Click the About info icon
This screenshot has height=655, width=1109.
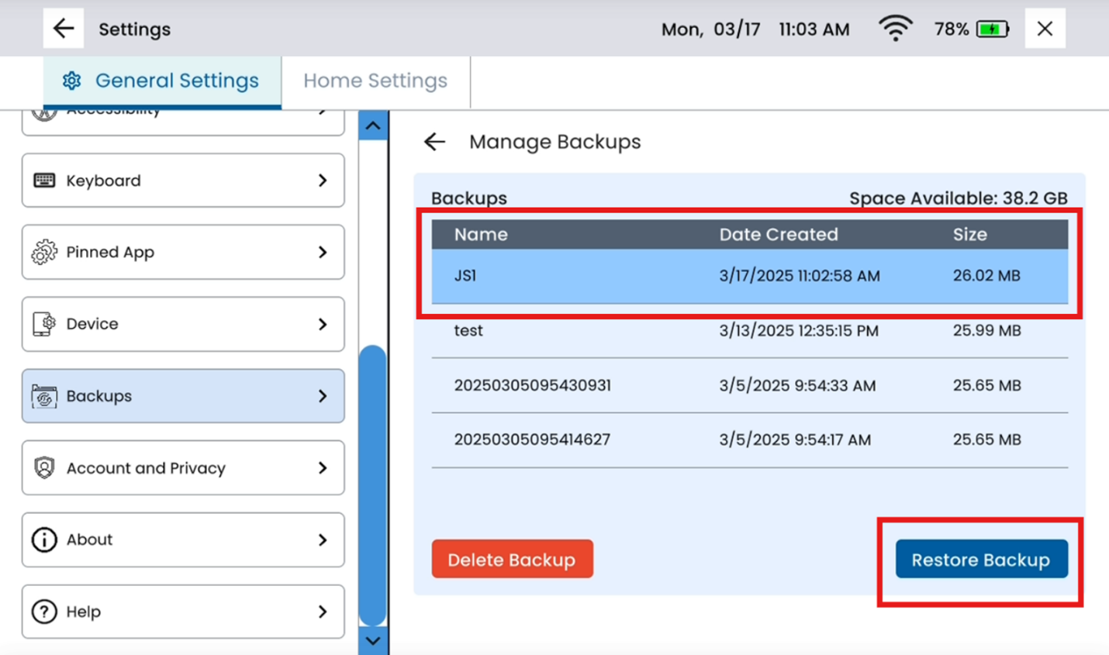(x=44, y=540)
